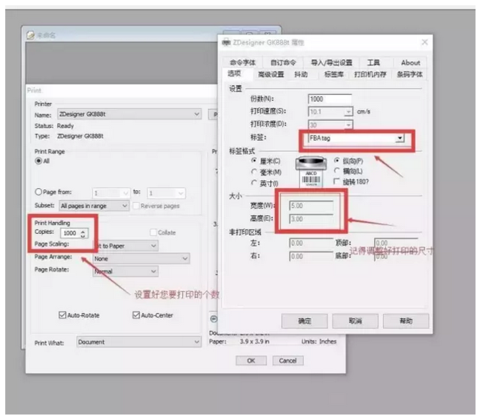Screen dimensions: 480x419
Task: Switch to the 高级设置 tab
Action: pos(272,74)
